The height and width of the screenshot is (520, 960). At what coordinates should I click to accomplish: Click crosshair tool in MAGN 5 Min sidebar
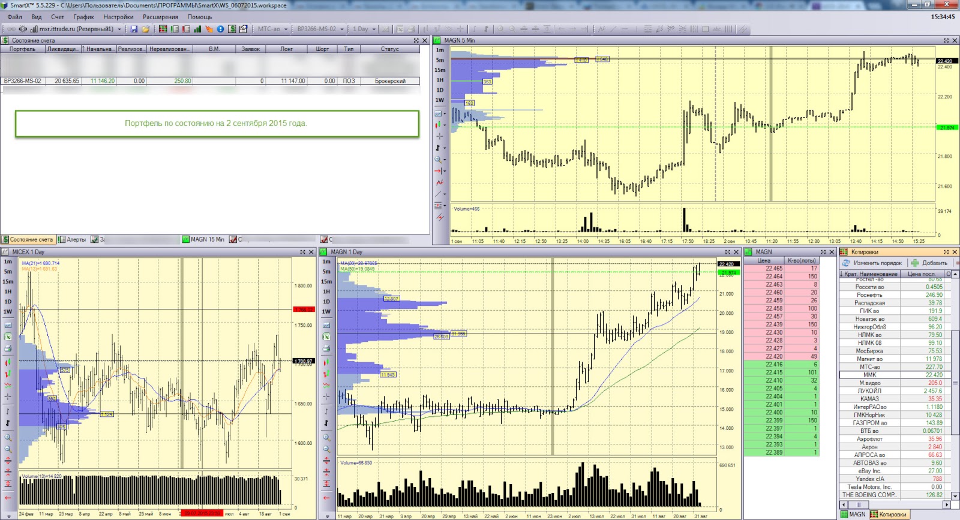pos(439,136)
